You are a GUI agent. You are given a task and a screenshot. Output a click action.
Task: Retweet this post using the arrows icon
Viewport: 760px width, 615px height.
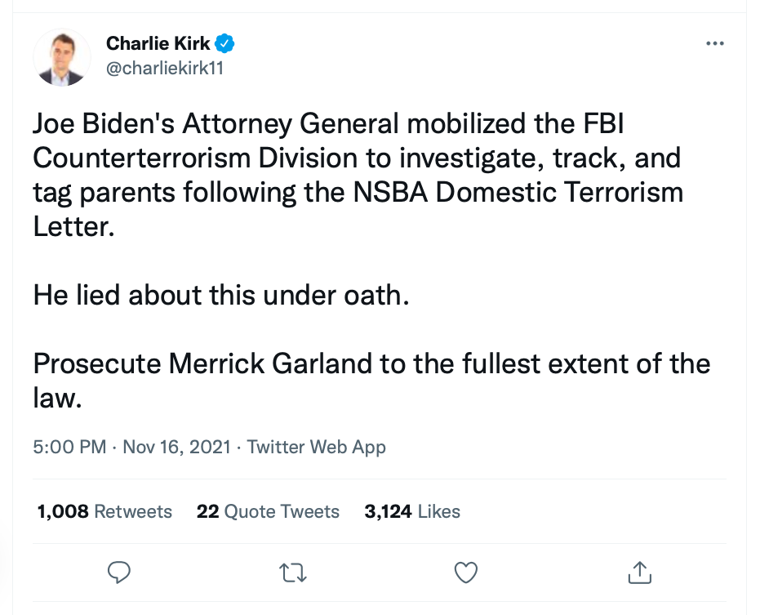[x=293, y=572]
